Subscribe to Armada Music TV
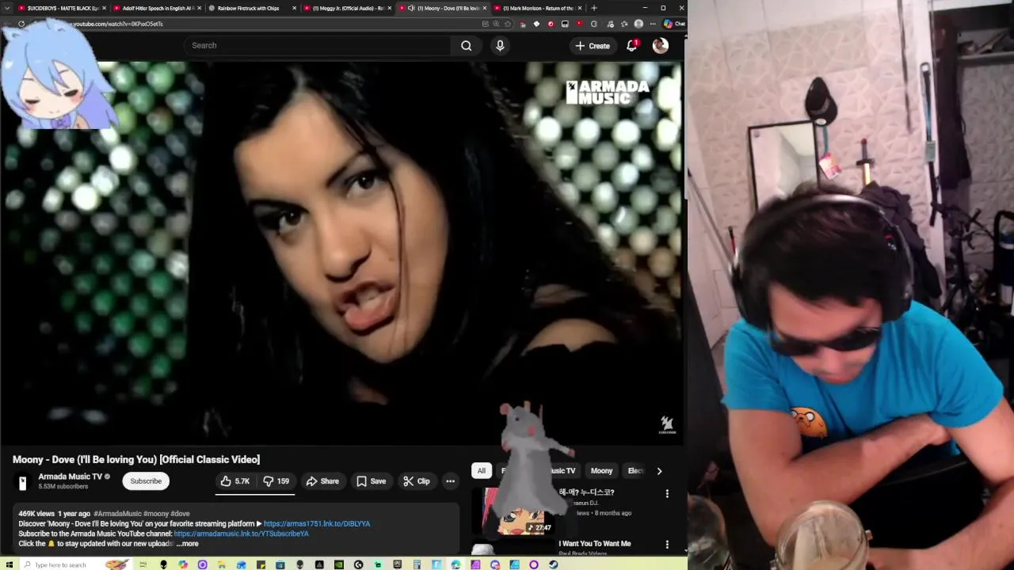Screen dimensions: 1014x570 (x=146, y=481)
